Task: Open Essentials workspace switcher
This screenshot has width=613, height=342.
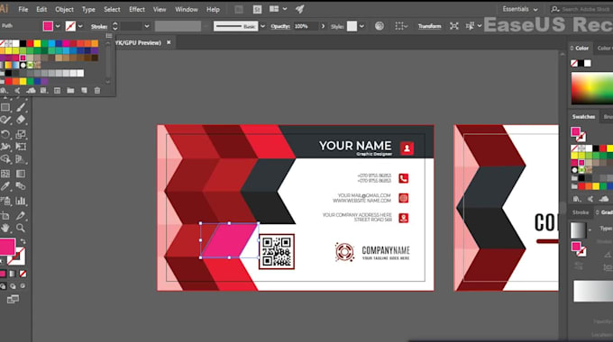Action: point(519,9)
